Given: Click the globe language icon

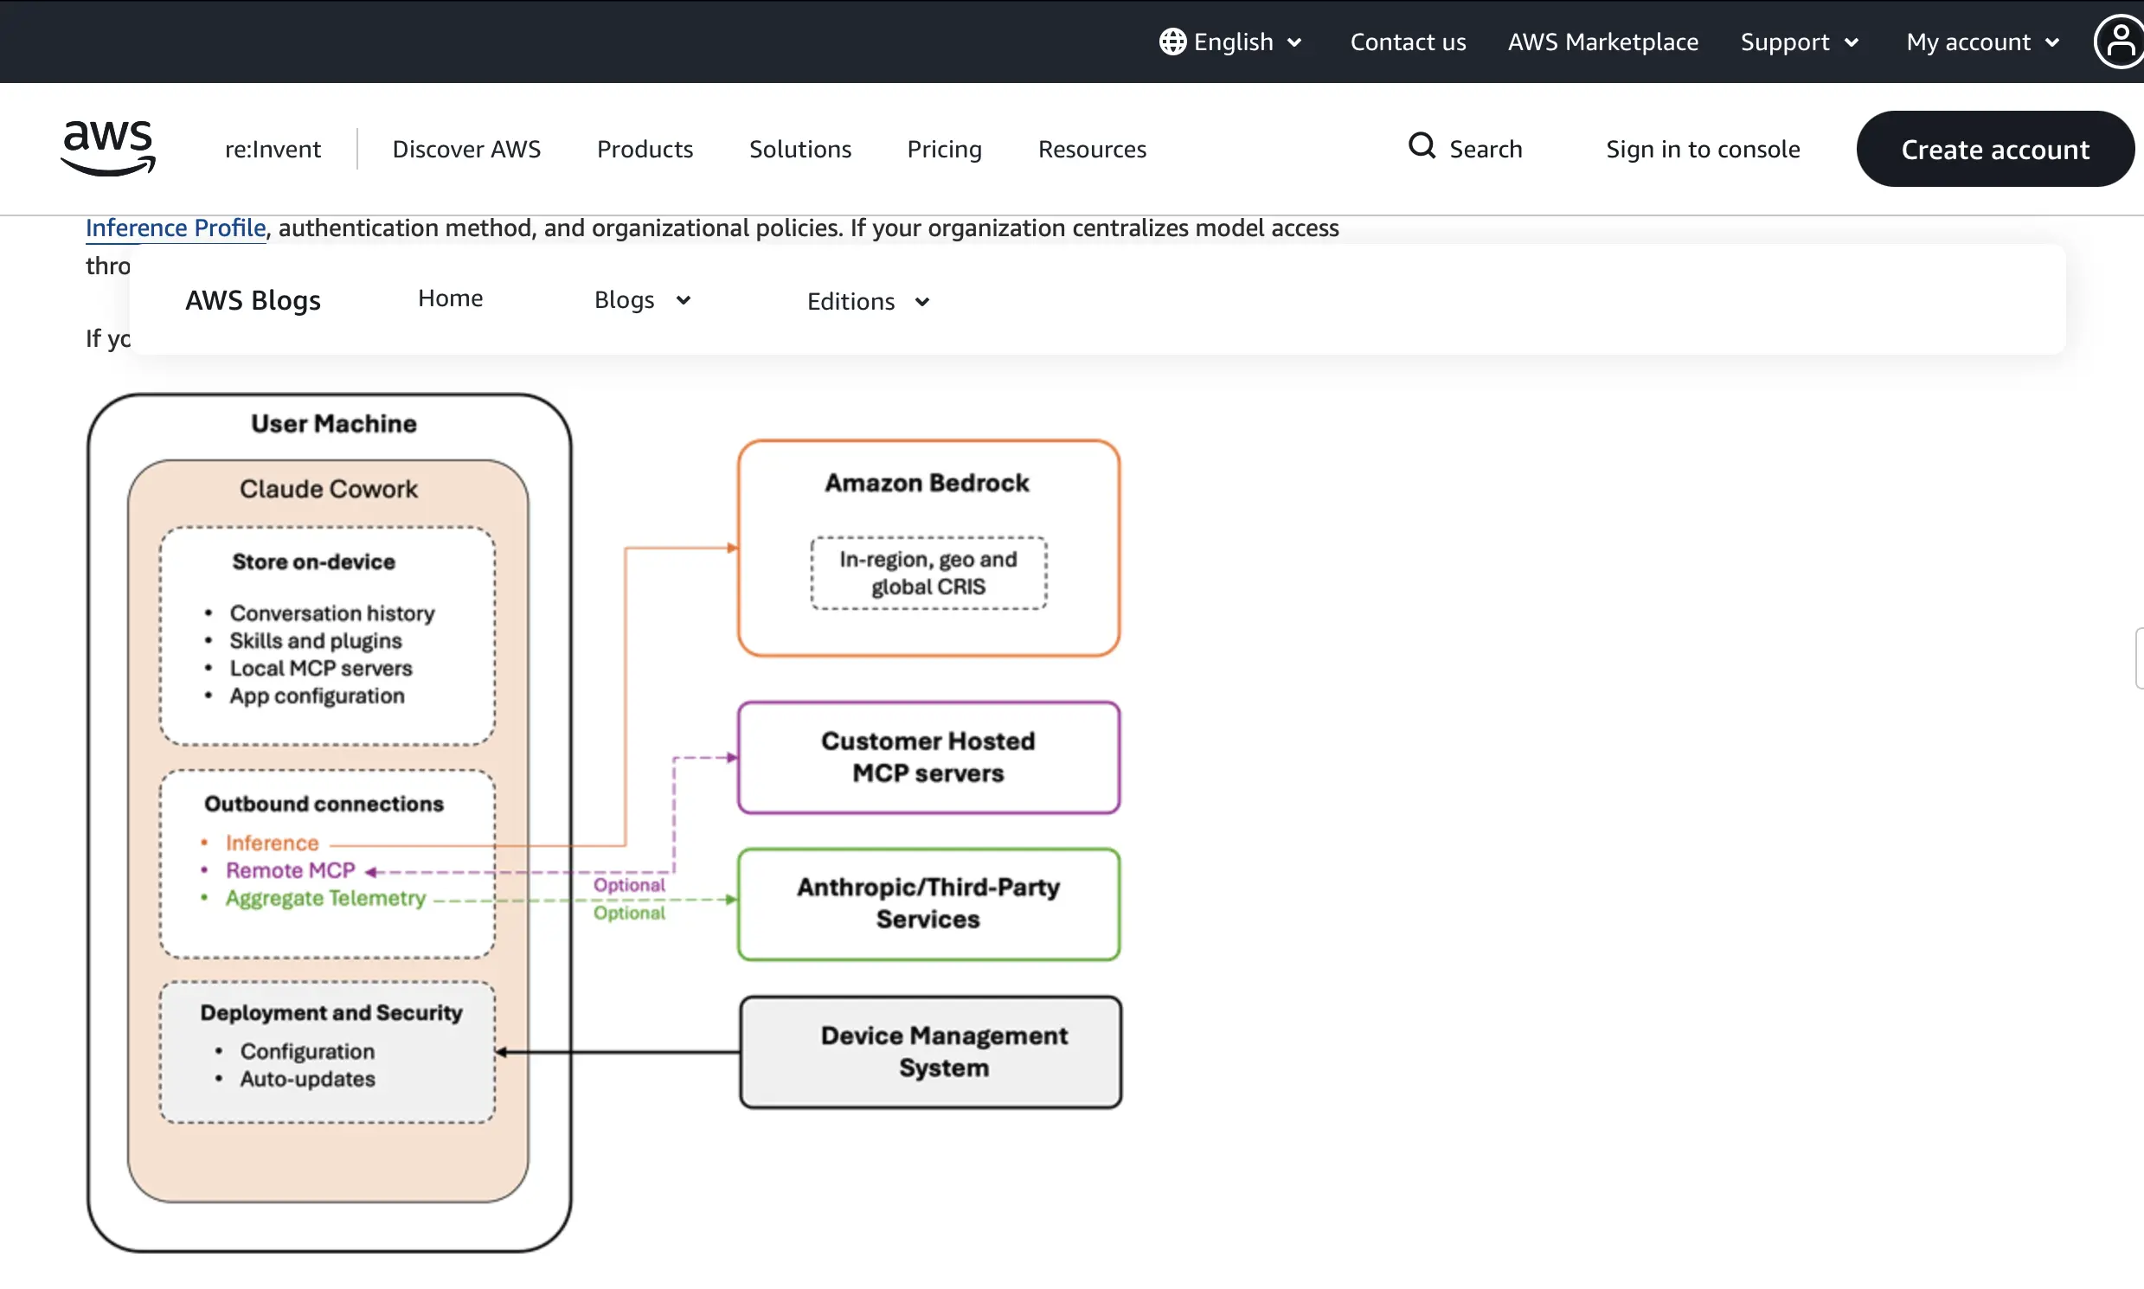Looking at the screenshot, I should coord(1171,42).
